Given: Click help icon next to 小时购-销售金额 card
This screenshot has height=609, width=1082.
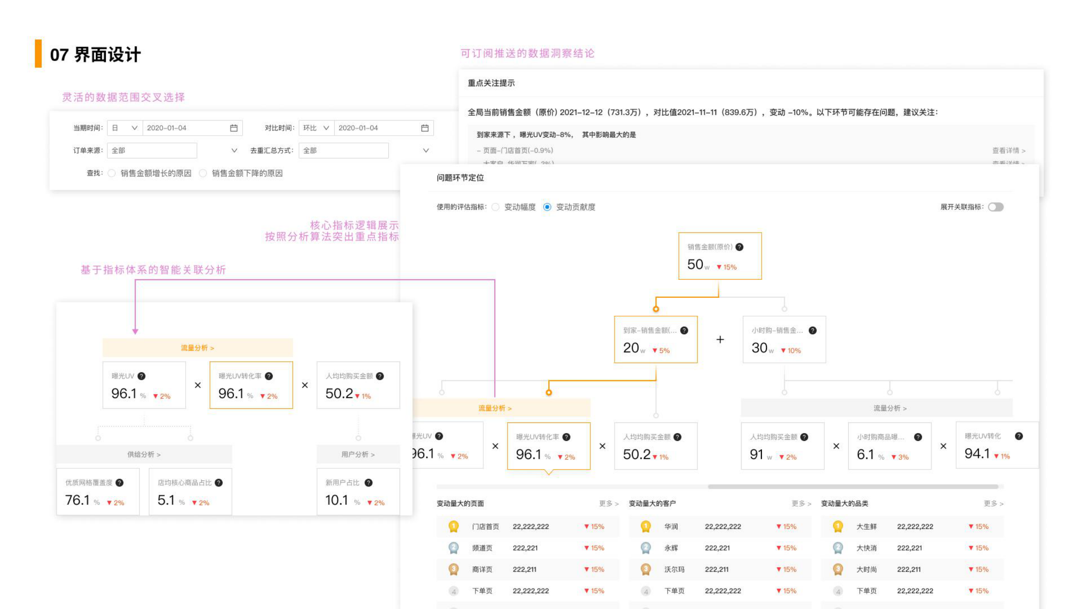Looking at the screenshot, I should click(812, 330).
